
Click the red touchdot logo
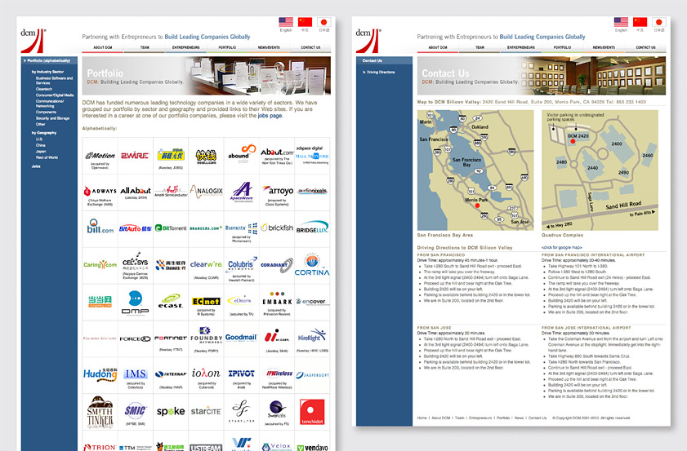pyautogui.click(x=312, y=412)
